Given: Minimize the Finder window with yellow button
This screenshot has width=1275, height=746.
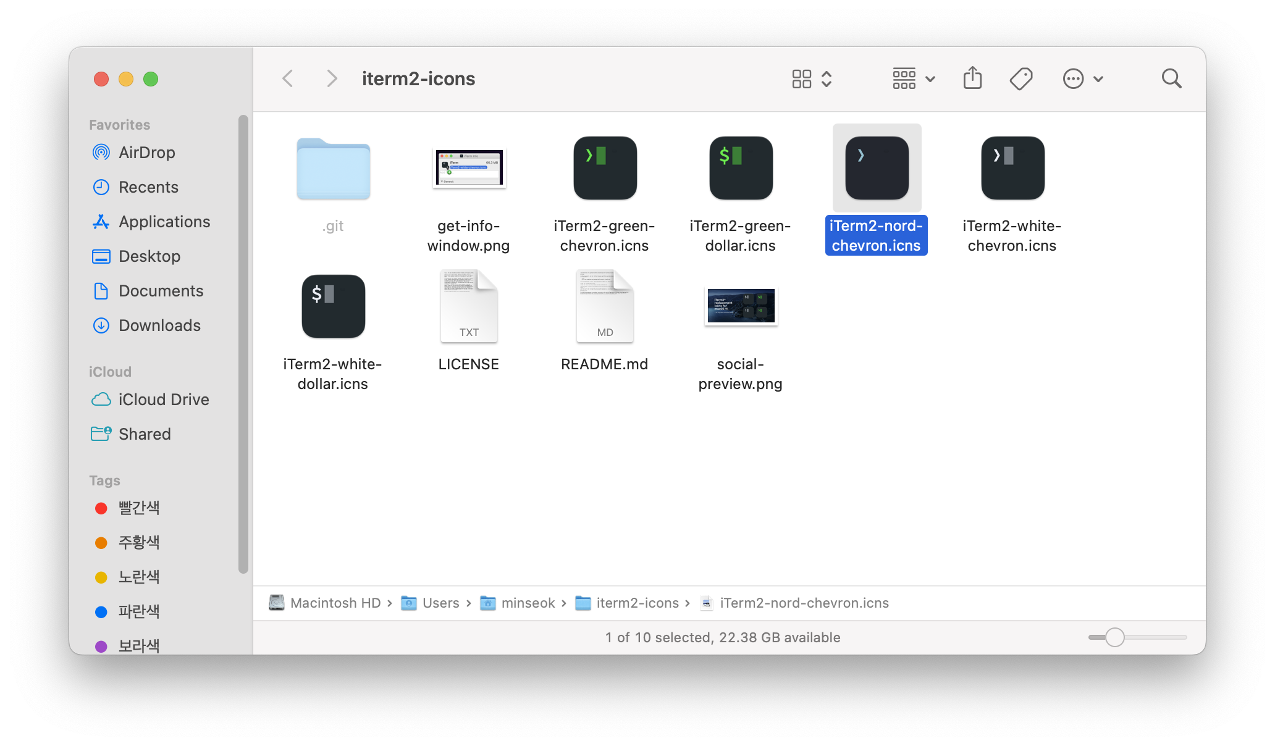Looking at the screenshot, I should tap(126, 79).
